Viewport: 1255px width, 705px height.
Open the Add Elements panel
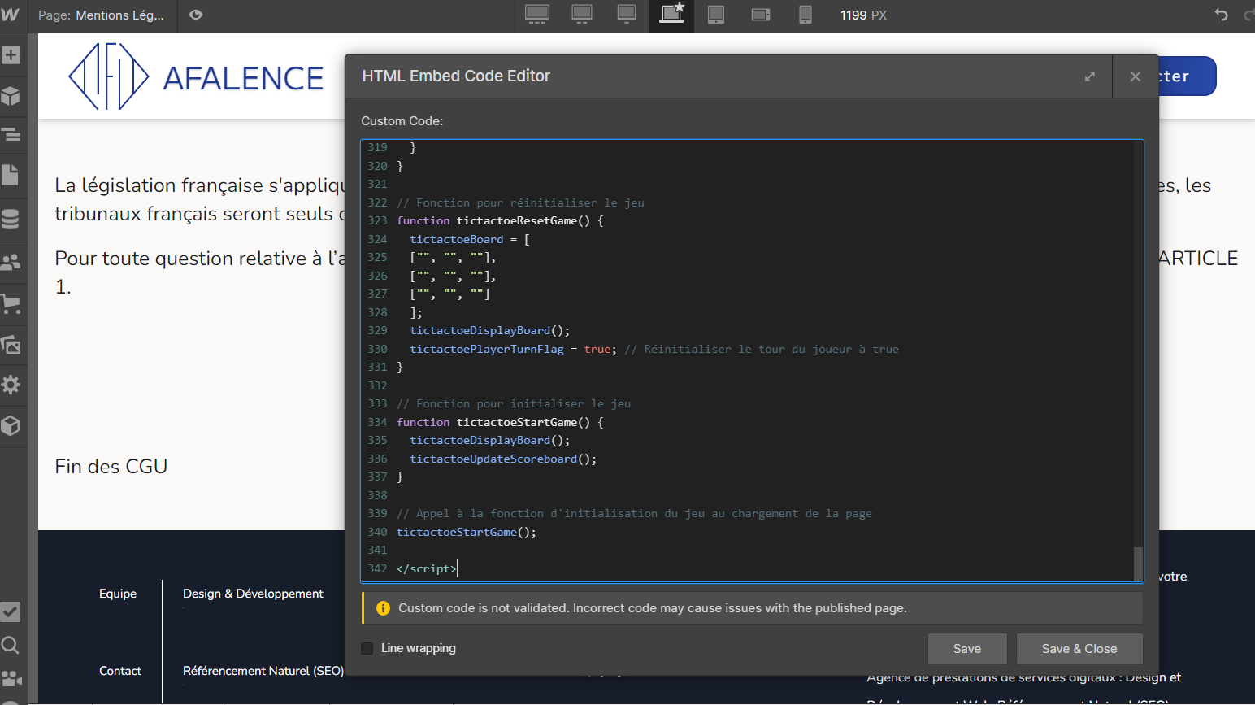click(11, 55)
